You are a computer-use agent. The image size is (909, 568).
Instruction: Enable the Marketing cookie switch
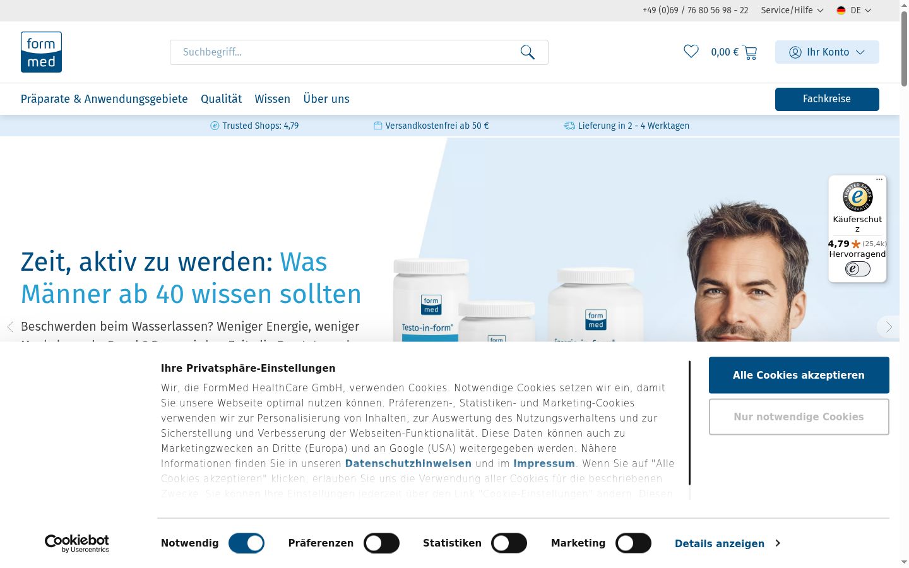click(x=633, y=543)
